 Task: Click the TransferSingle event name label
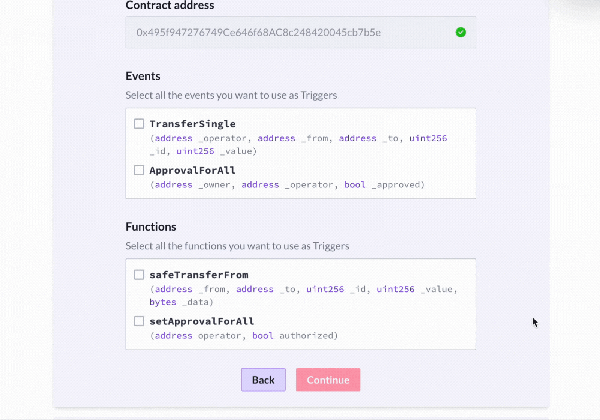pos(193,124)
